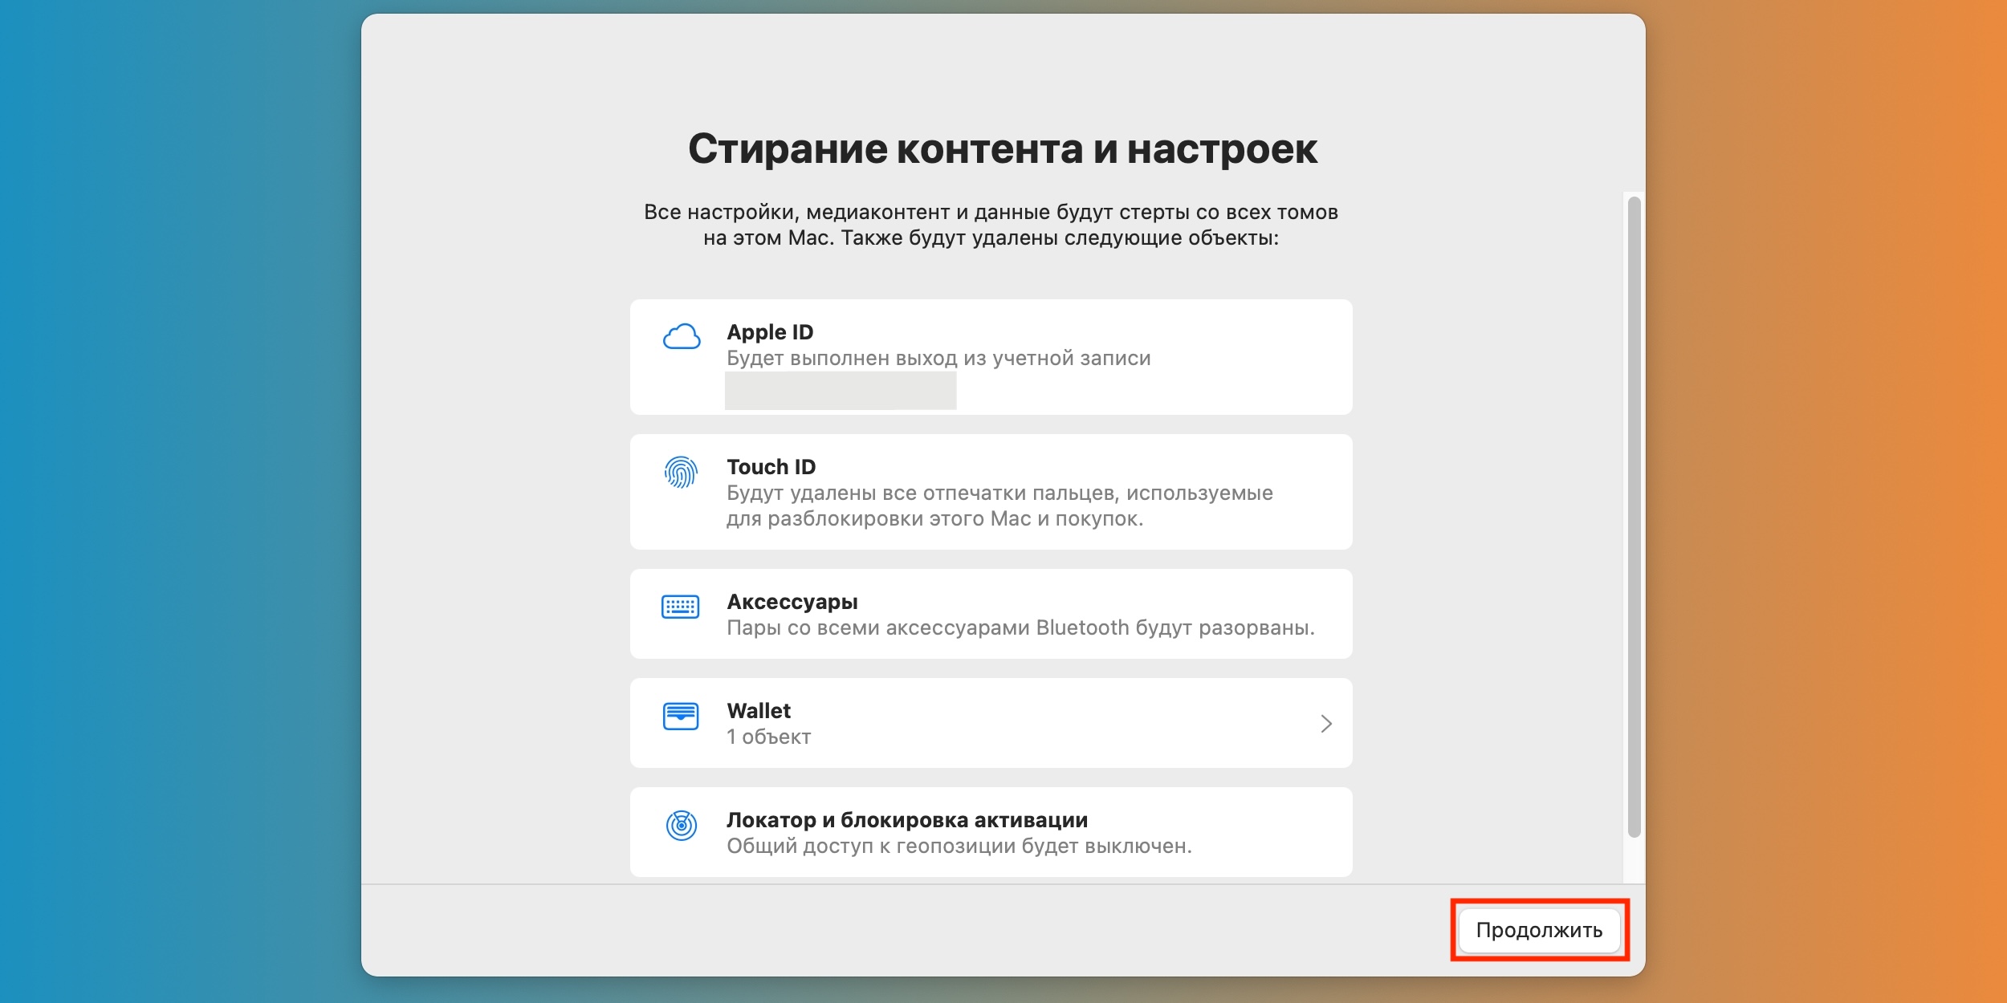Click the Touch ID fingerprint icon
The width and height of the screenshot is (2007, 1003).
point(681,472)
